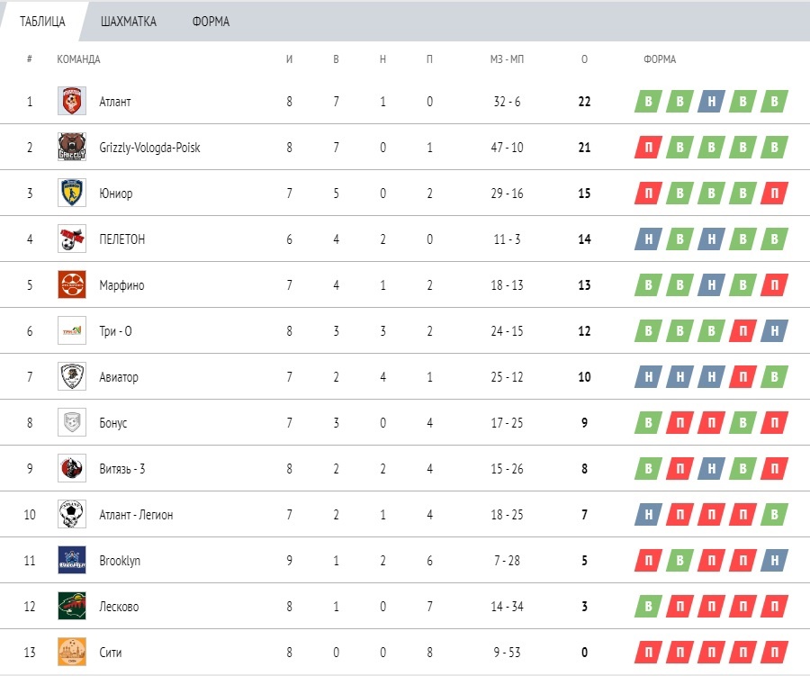Open the Авиатор team page link
Image resolution: width=810 pixels, height=676 pixels.
coord(119,377)
